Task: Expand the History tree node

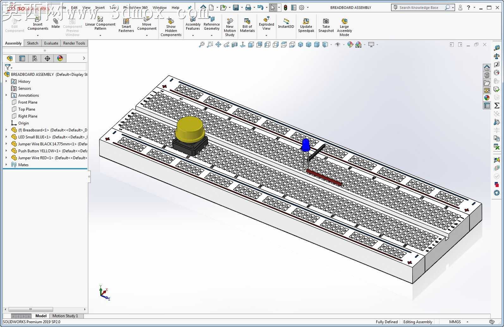Action: click(x=6, y=81)
